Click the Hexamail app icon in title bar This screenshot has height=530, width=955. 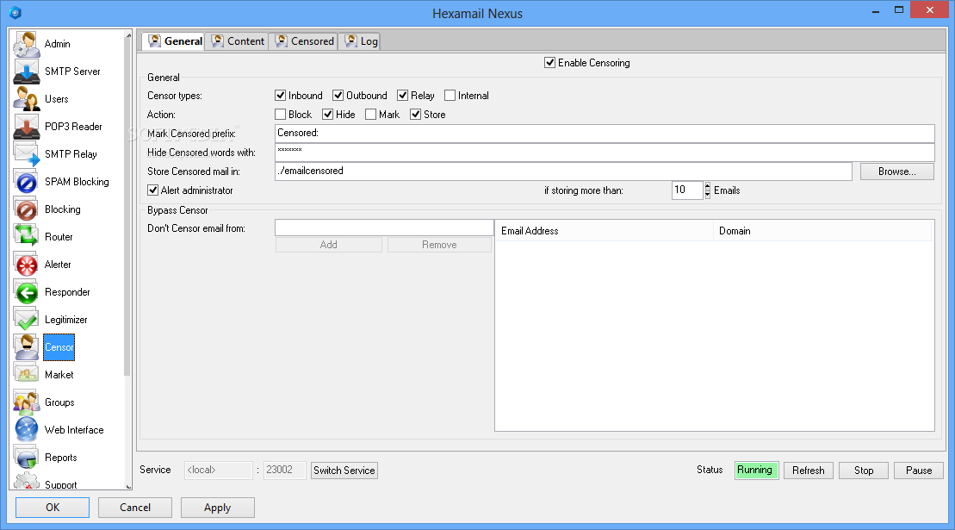coord(16,13)
